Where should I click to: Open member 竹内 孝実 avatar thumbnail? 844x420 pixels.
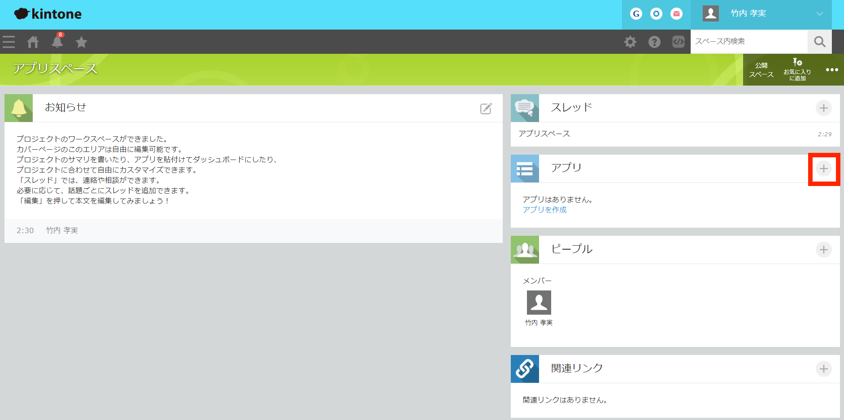coord(539,303)
